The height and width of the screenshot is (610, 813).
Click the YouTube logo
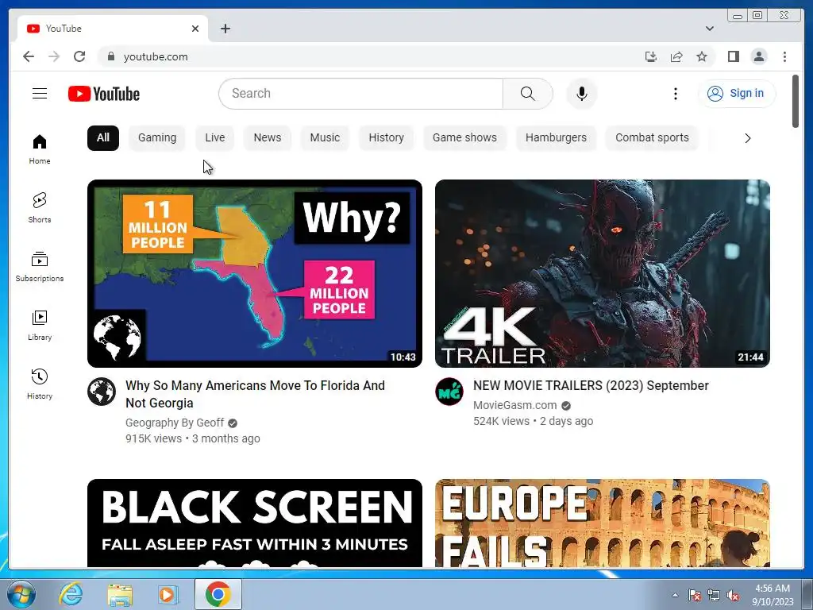click(x=104, y=94)
